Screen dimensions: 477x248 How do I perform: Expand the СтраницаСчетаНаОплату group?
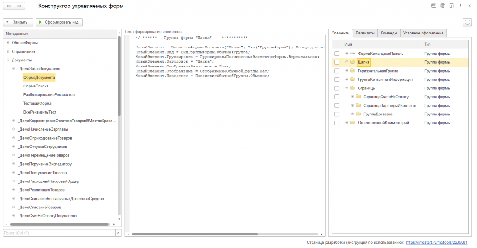click(352, 97)
